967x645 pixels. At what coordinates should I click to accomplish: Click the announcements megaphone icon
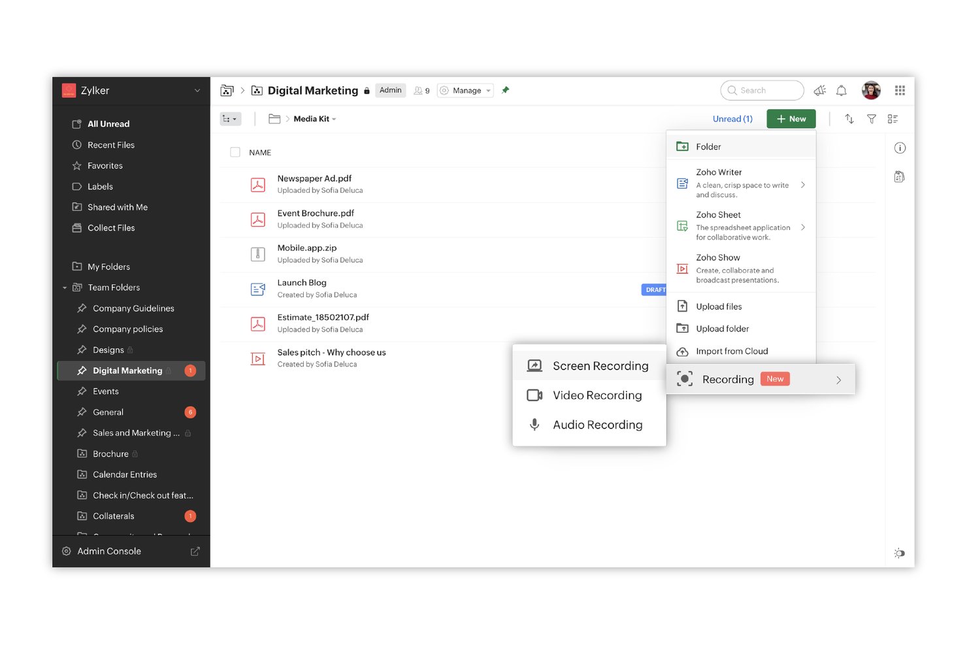pyautogui.click(x=819, y=90)
